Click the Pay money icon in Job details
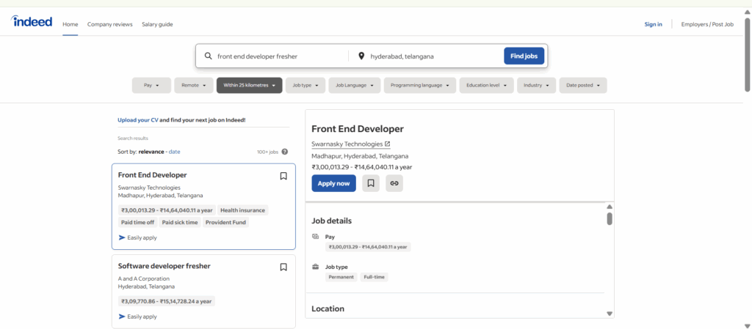The image size is (752, 329). pos(316,236)
